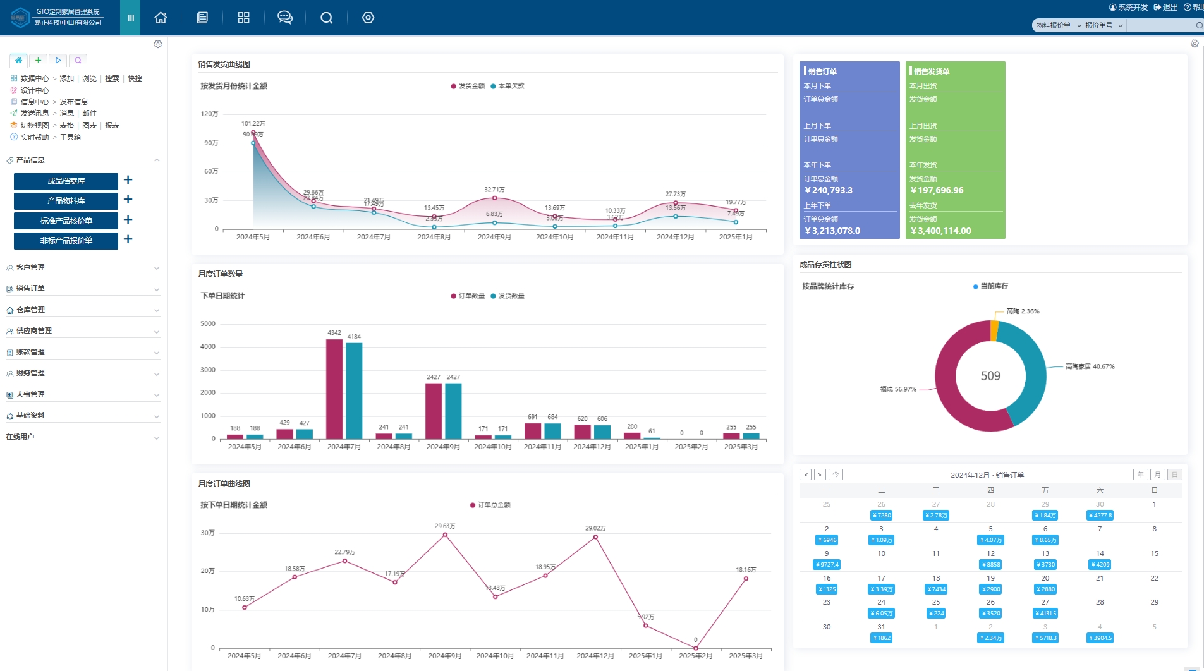Viewport: 1204px width, 671px height.
Task: Switch to the green plus tab in sidebar
Action: tap(38, 61)
